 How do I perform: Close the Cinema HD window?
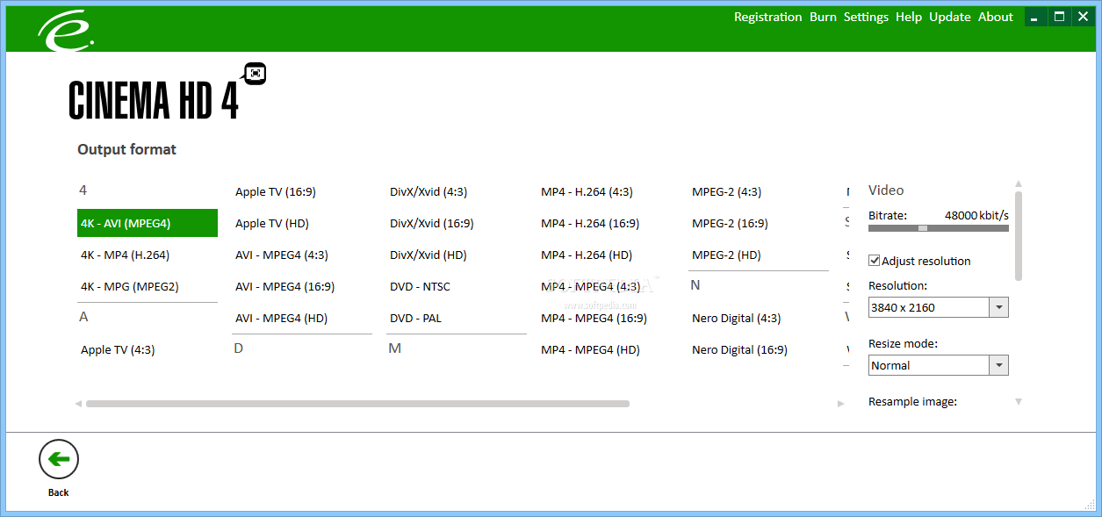tap(1083, 17)
